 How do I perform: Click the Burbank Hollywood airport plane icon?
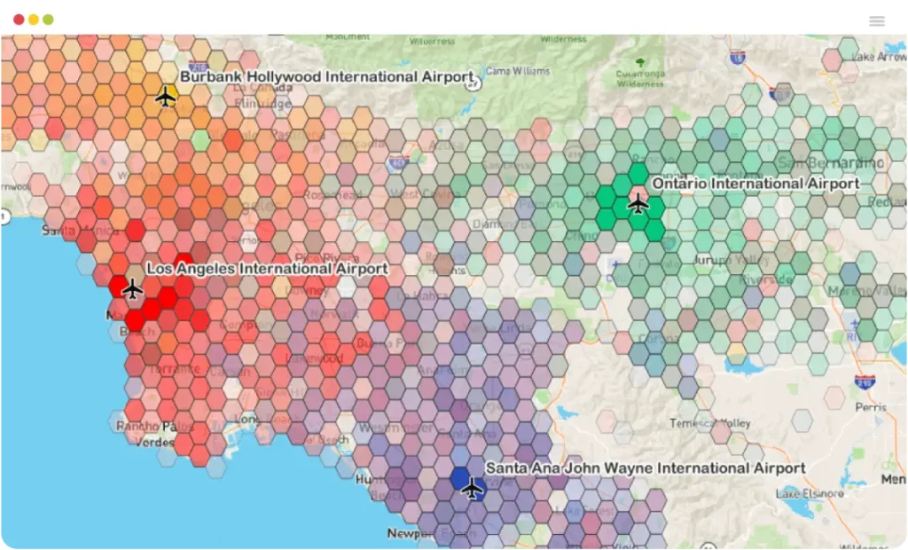point(166,97)
